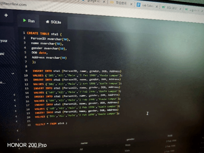Click the home icon beside SQLite
This screenshot has width=204, height=153.
click(x=47, y=21)
